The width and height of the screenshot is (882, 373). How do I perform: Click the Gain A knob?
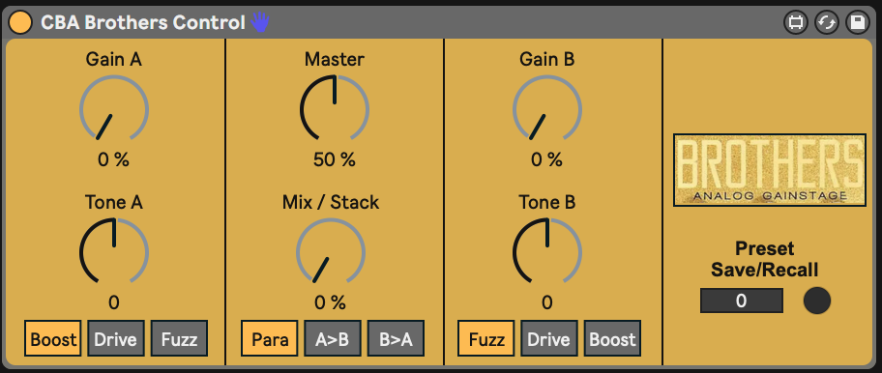click(x=114, y=109)
